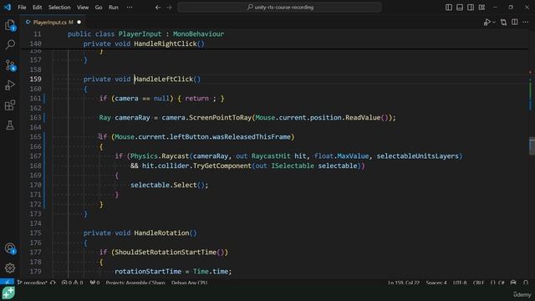Screen dimensions: 535x301
Task: Go back with the navigation arrow
Action: [x=158, y=8]
